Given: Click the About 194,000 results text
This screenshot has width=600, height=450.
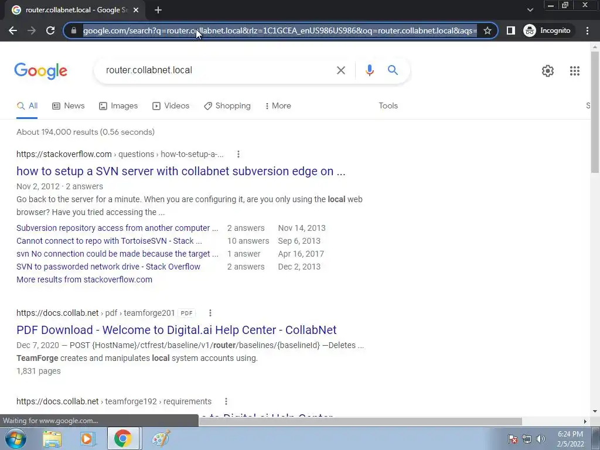Looking at the screenshot, I should click(x=86, y=132).
